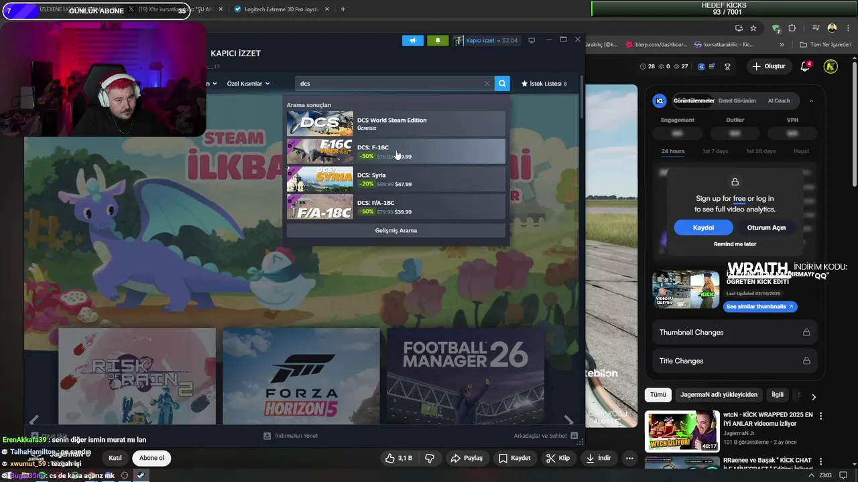
Task: Show next filter chips arrow
Action: tap(814, 397)
